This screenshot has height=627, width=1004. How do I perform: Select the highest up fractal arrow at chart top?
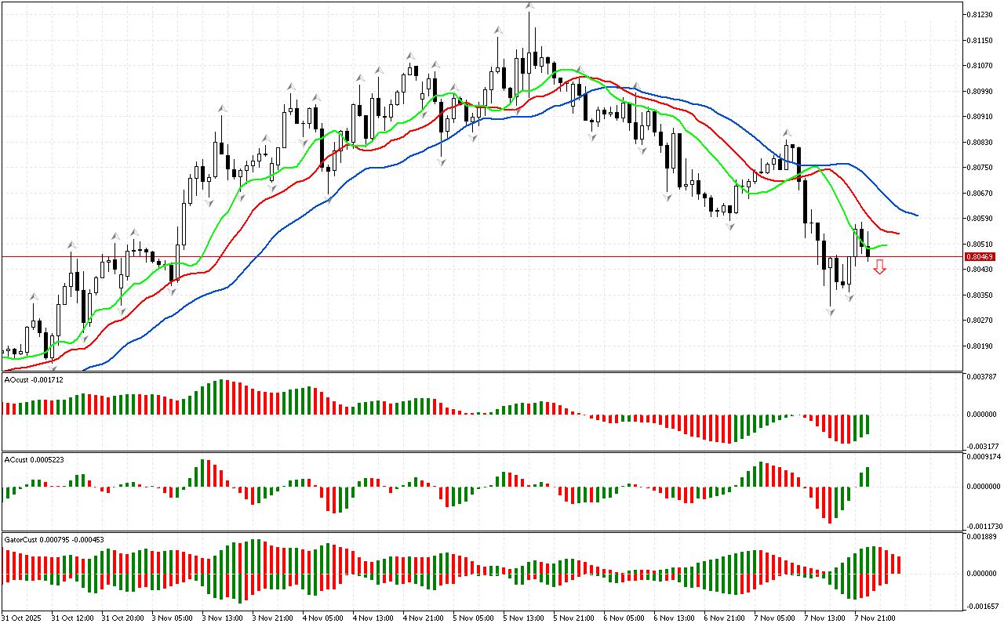(x=530, y=6)
